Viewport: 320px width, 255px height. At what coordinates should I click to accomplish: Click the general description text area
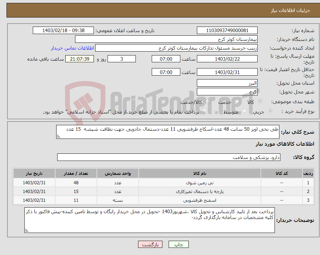(168, 132)
